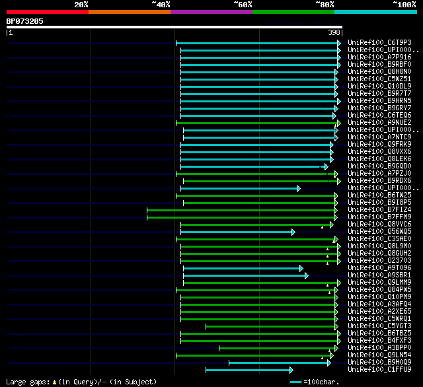Viewport: 423px width, 387px height.
Task: Open hit UniRef100_B9HRN5
Action: (x=379, y=101)
